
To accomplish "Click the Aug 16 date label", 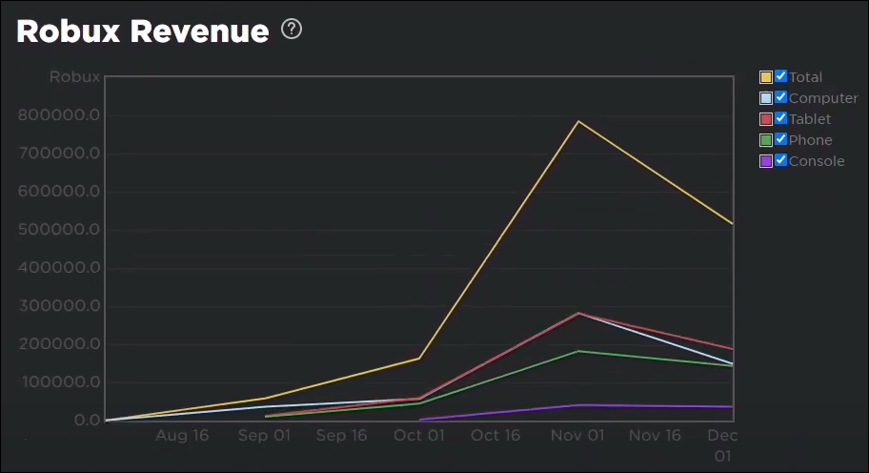I will tap(182, 436).
